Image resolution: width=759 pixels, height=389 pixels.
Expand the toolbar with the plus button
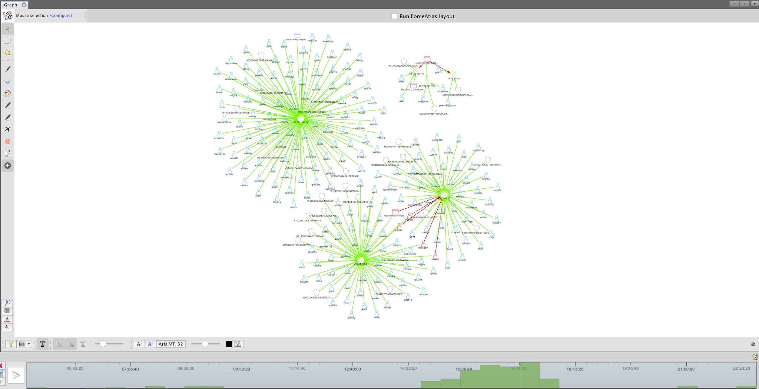coord(7,165)
